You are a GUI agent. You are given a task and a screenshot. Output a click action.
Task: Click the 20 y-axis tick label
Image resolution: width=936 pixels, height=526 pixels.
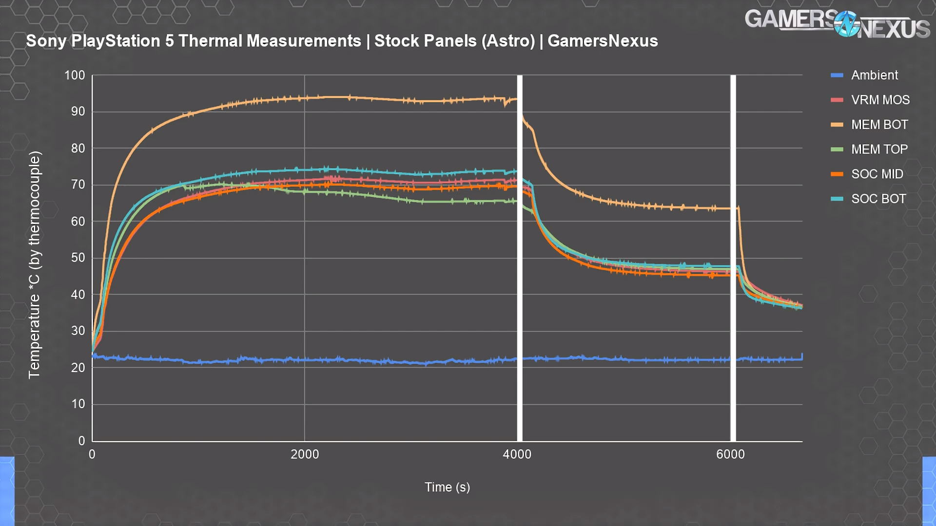(78, 368)
